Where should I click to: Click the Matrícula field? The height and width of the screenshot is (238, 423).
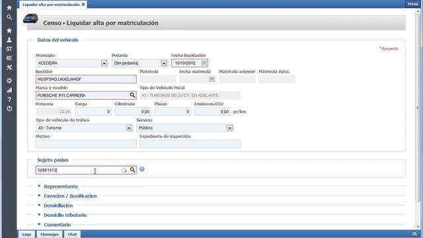tap(158, 79)
